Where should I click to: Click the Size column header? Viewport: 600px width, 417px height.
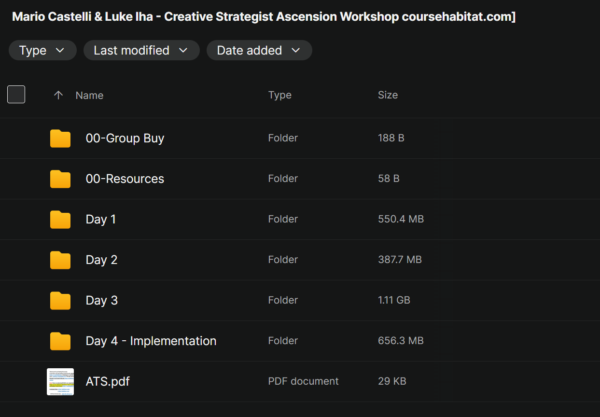[x=388, y=95]
